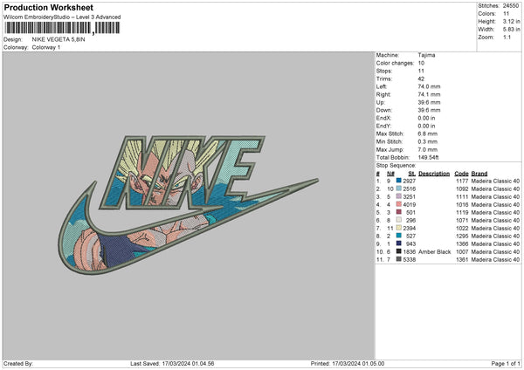Click the light blue swatch for stop 2

click(399, 188)
